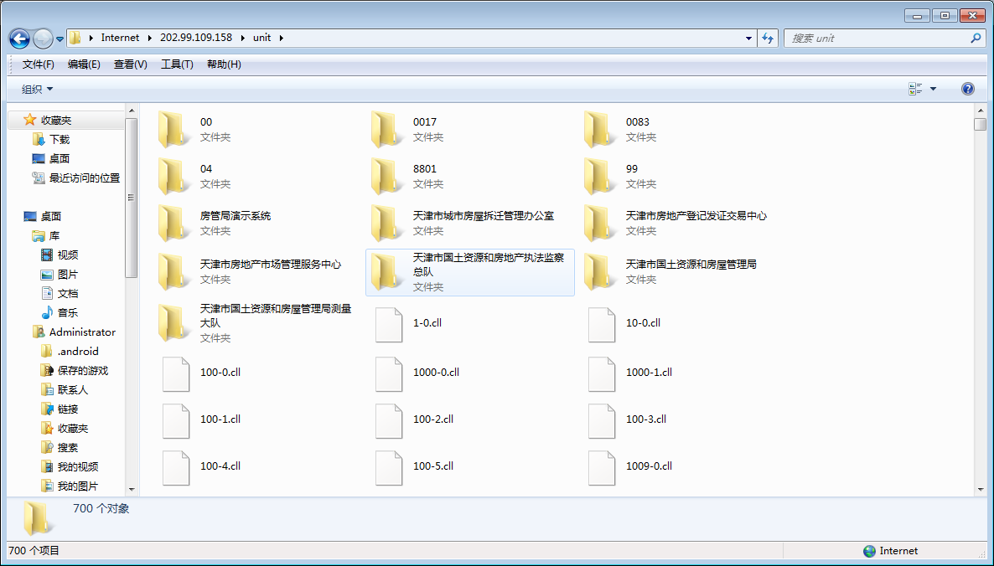Select the 房管局演示系统 folder icon
The image size is (994, 566).
point(174,224)
